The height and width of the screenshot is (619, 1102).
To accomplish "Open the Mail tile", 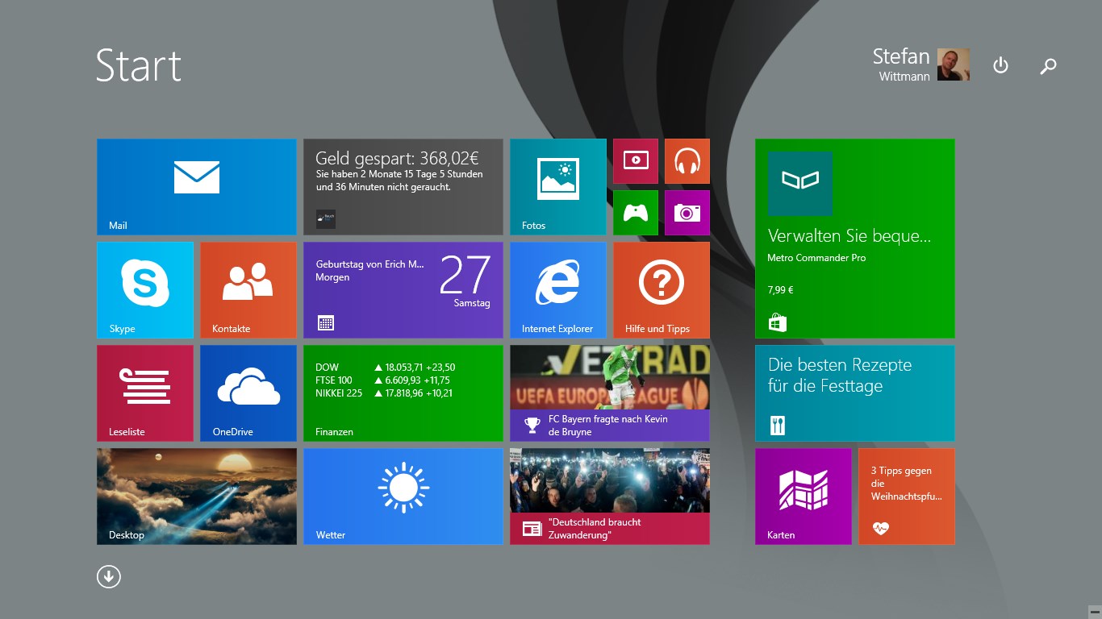I will pyautogui.click(x=196, y=186).
